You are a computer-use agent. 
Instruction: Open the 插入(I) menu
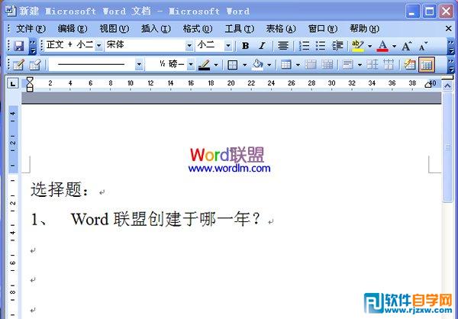156,29
